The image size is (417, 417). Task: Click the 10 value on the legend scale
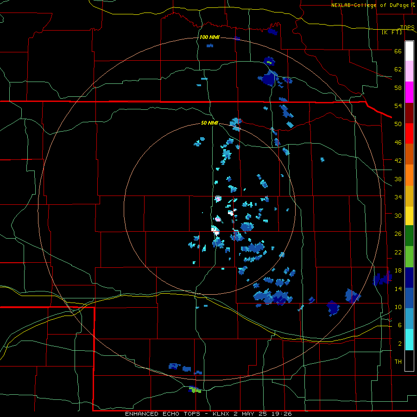pos(398,307)
